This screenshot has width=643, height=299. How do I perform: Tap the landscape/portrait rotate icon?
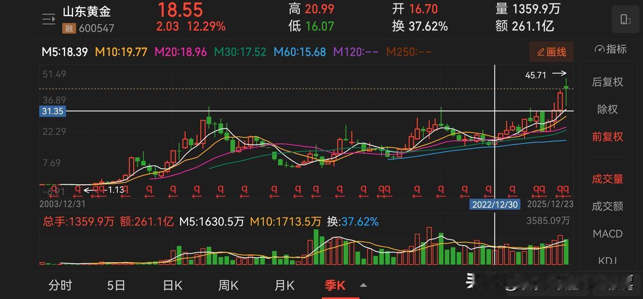pos(625,19)
